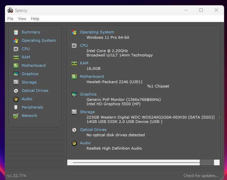This screenshot has height=180, width=227.
Task: Click the 'Windows 11 Pro 64-bit' text
Action: click(108, 37)
